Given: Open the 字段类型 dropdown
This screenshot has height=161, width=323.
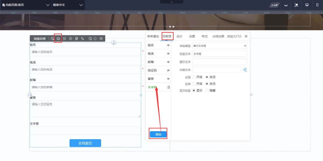Looking at the screenshot, I should pos(220,46).
